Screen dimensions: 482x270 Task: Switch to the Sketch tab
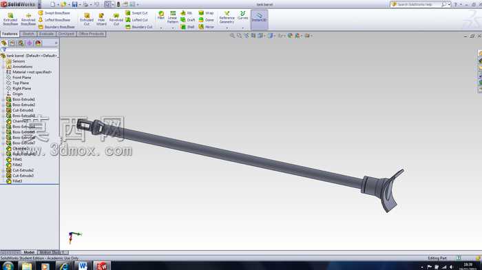tap(28, 34)
